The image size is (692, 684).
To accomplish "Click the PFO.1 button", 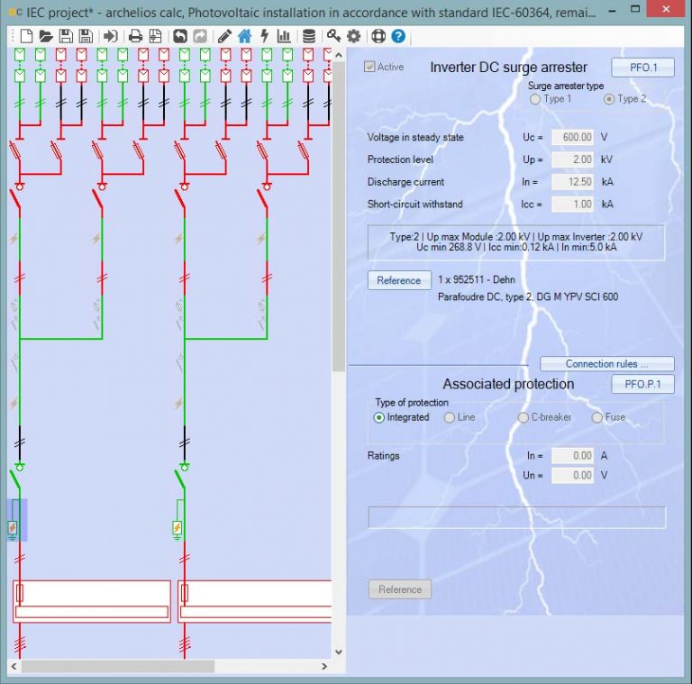I will [x=642, y=68].
